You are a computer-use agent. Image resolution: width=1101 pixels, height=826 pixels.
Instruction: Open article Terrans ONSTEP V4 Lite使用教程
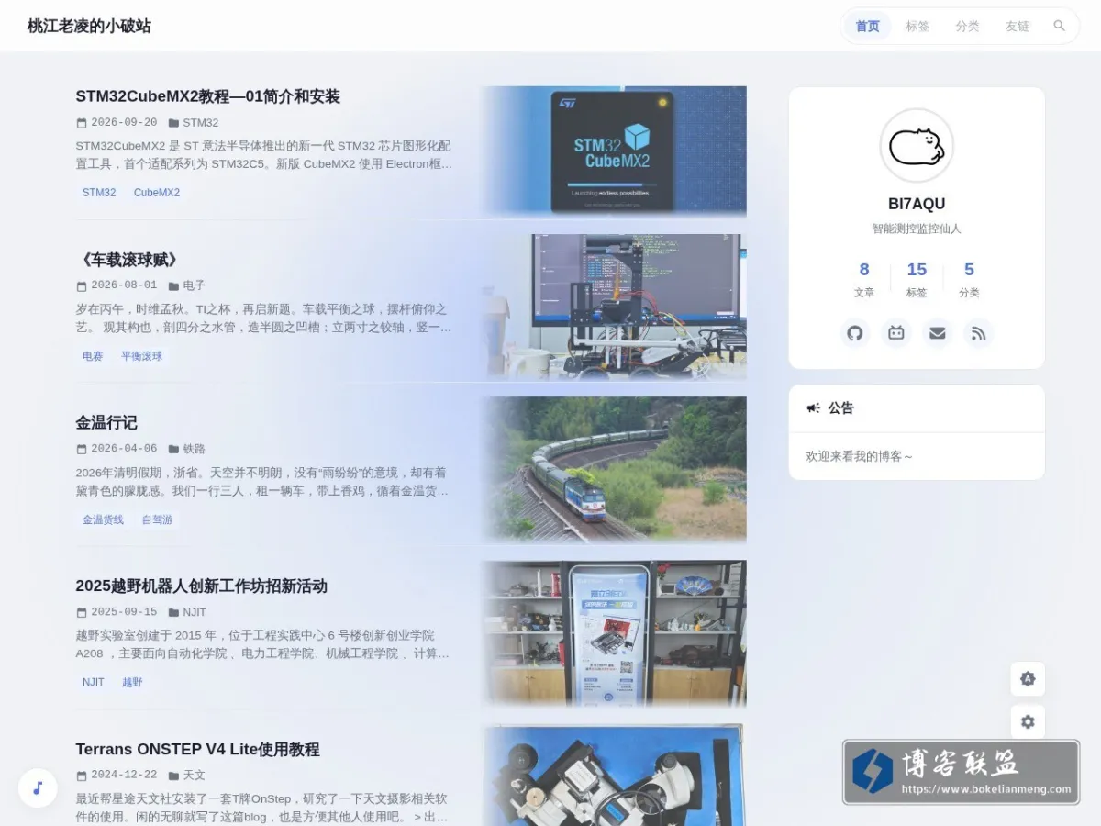[x=198, y=750]
